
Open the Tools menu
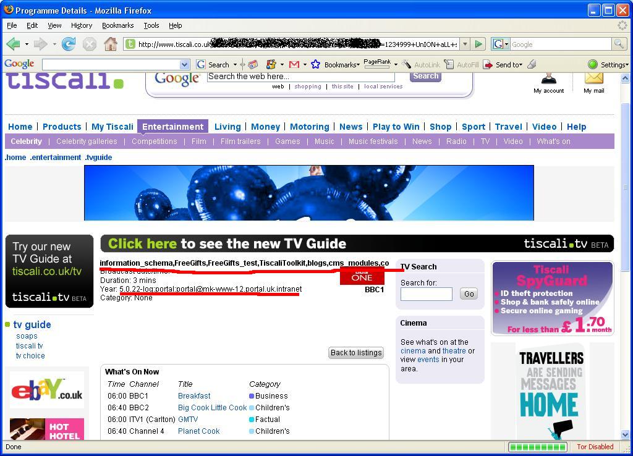tap(151, 25)
